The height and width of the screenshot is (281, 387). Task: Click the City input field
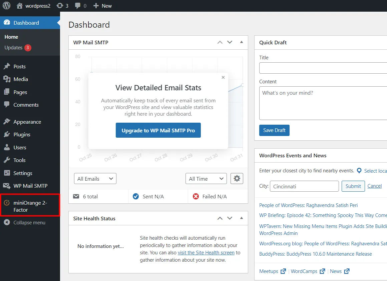point(304,186)
